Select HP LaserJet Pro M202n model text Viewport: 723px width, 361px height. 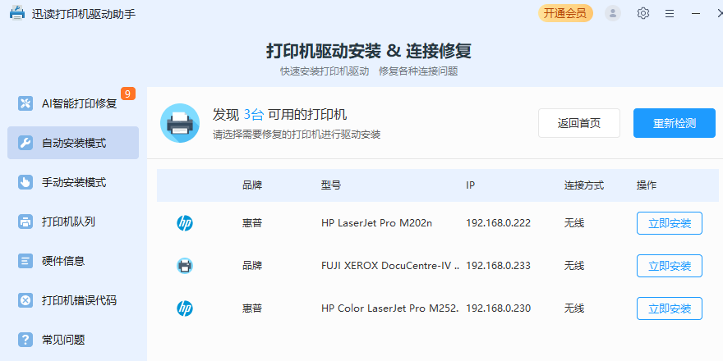click(x=377, y=223)
